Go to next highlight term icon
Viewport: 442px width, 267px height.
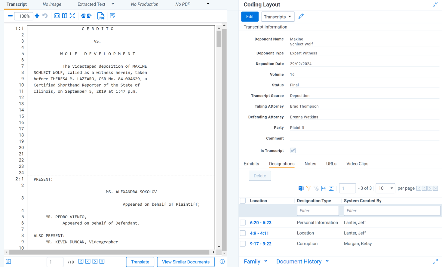click(x=89, y=16)
